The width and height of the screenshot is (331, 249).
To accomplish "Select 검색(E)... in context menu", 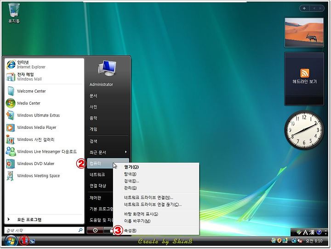I will [156, 181].
